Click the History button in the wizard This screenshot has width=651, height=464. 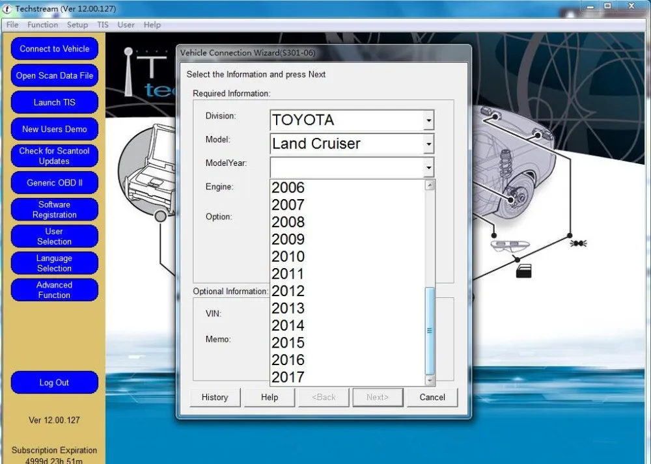(x=215, y=397)
